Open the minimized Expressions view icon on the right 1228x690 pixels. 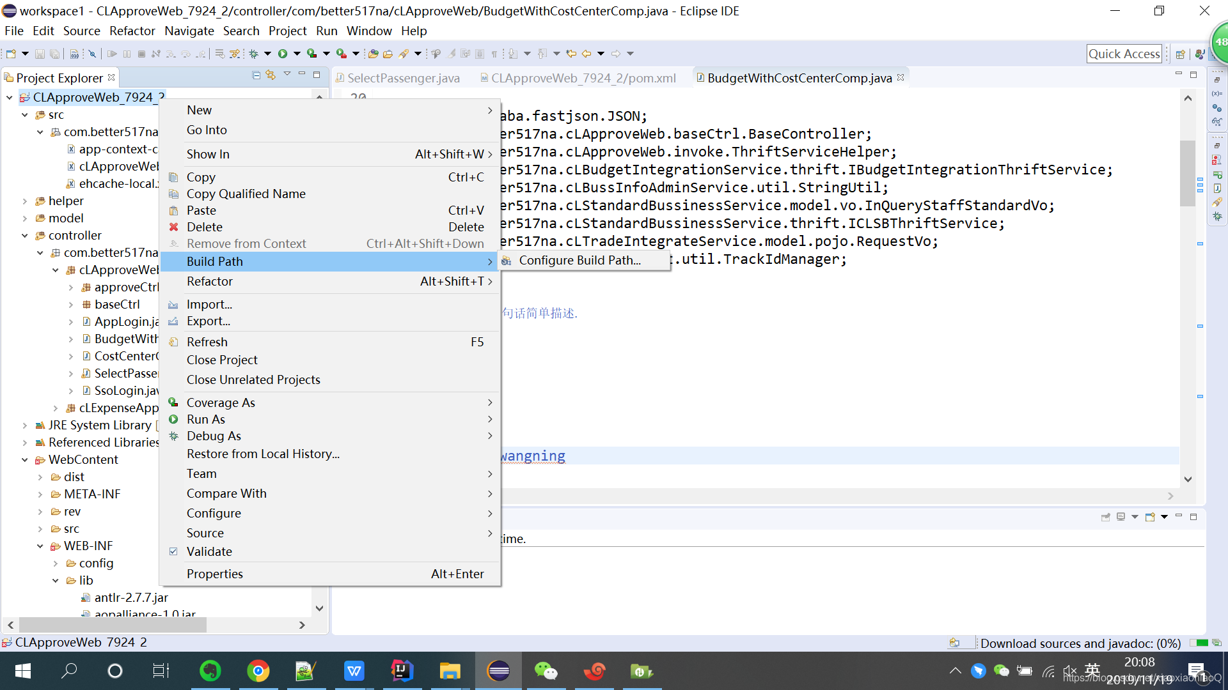point(1218,121)
